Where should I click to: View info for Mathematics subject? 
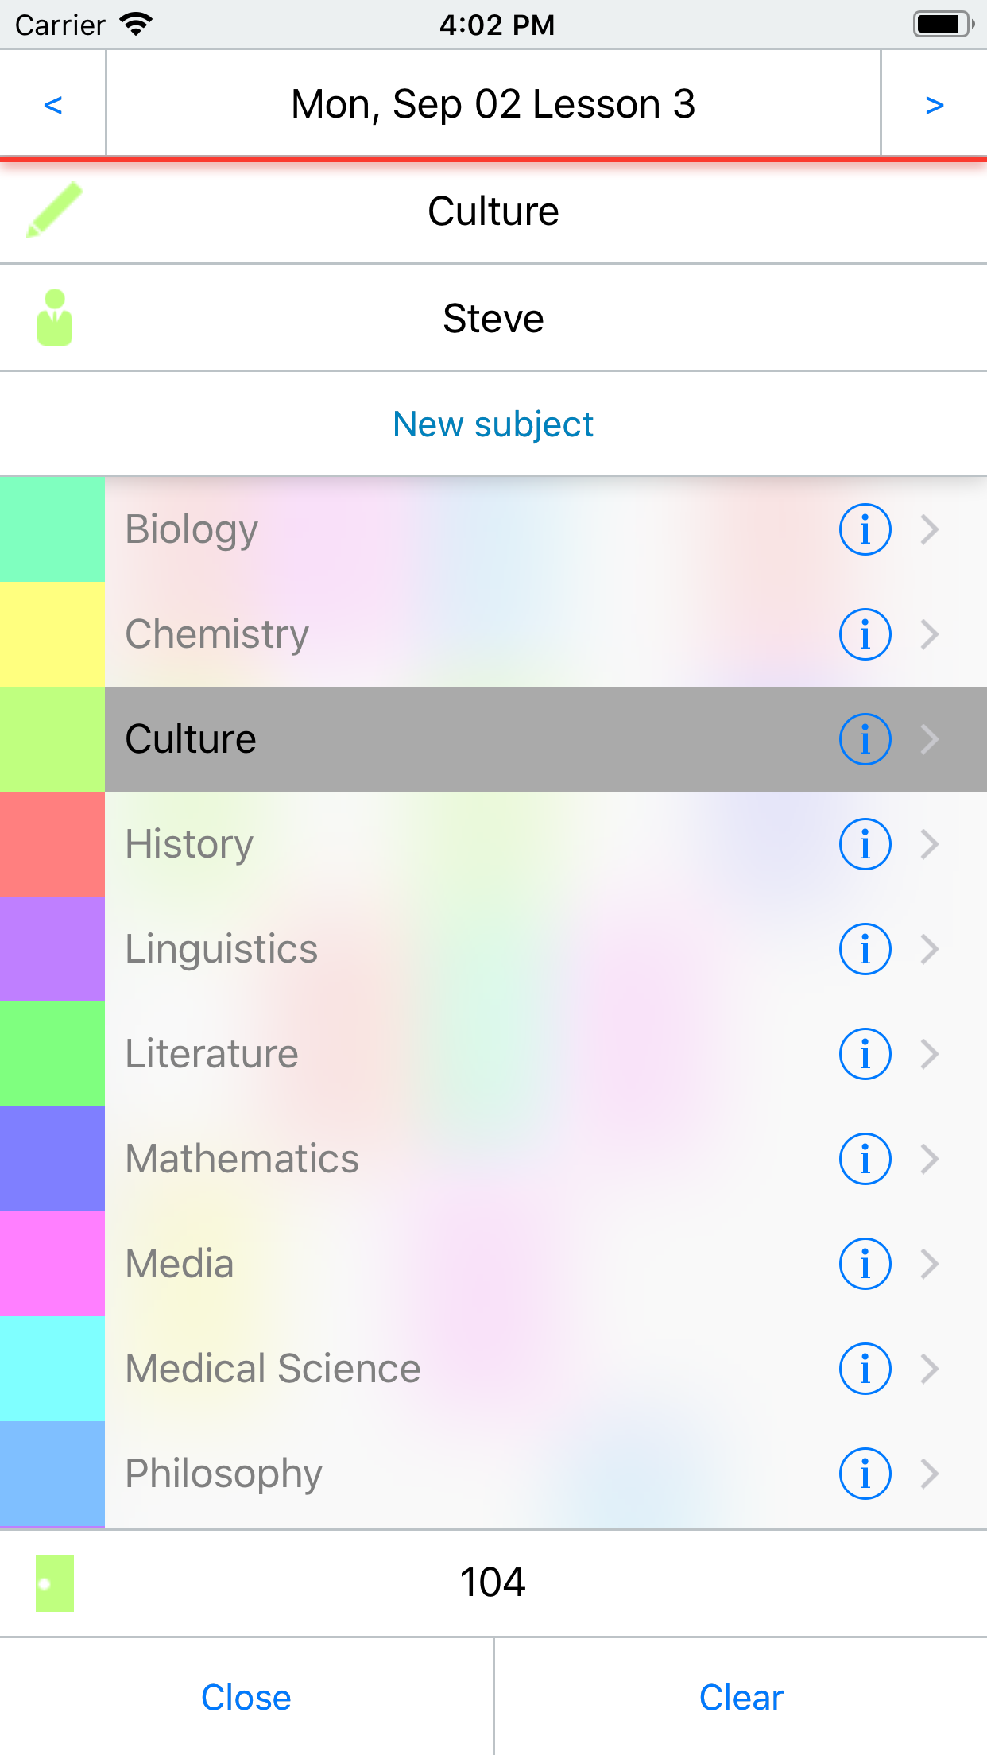[x=865, y=1159]
